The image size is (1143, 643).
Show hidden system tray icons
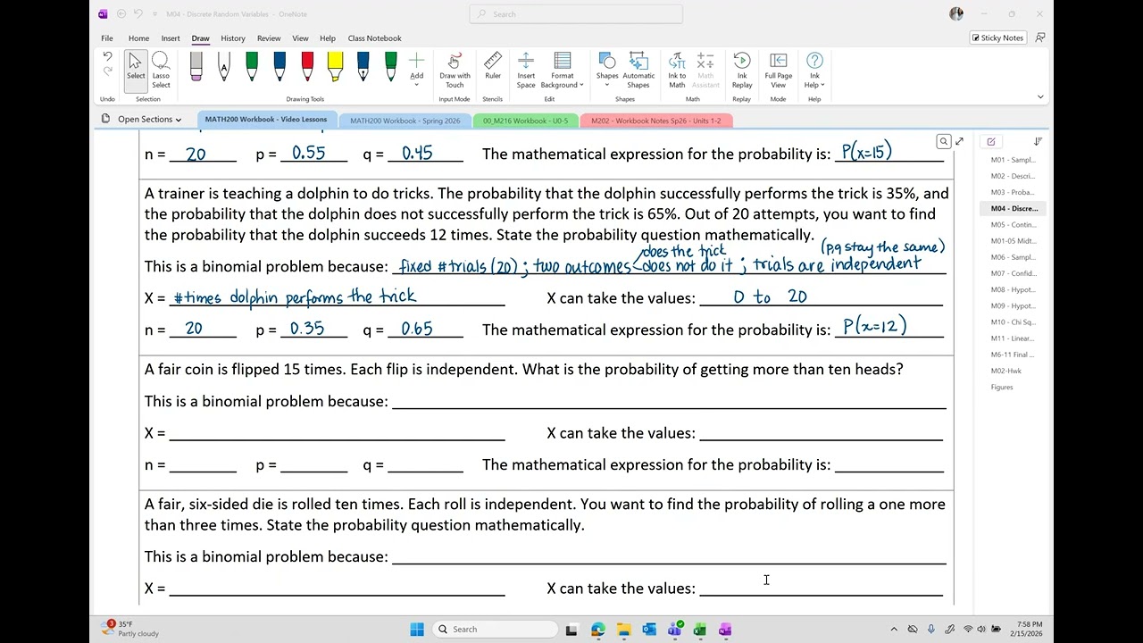(x=894, y=630)
